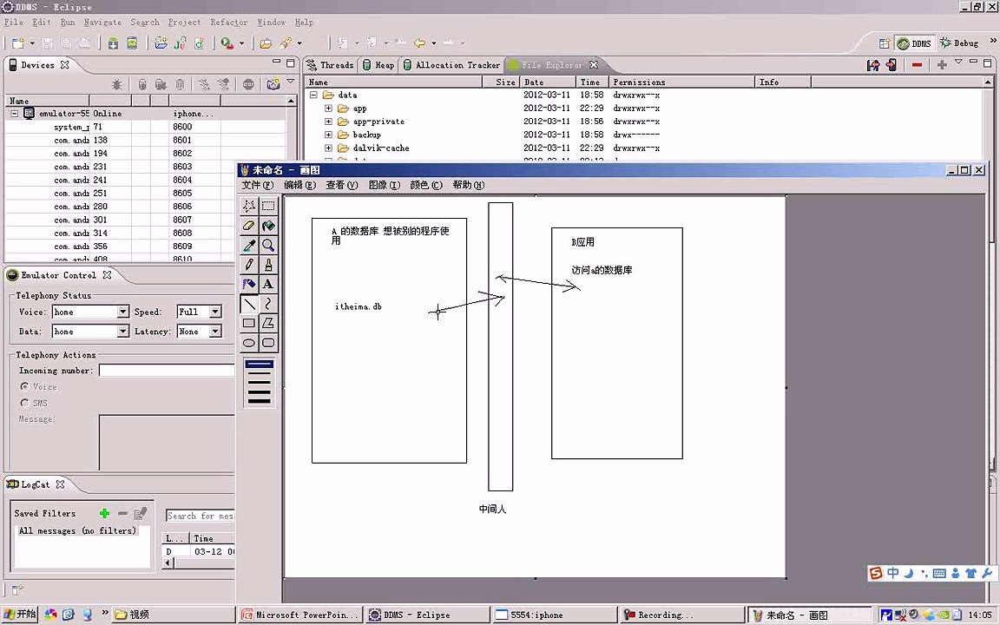
Task: Select the Airbrush spray tool in Paint
Action: (249, 284)
